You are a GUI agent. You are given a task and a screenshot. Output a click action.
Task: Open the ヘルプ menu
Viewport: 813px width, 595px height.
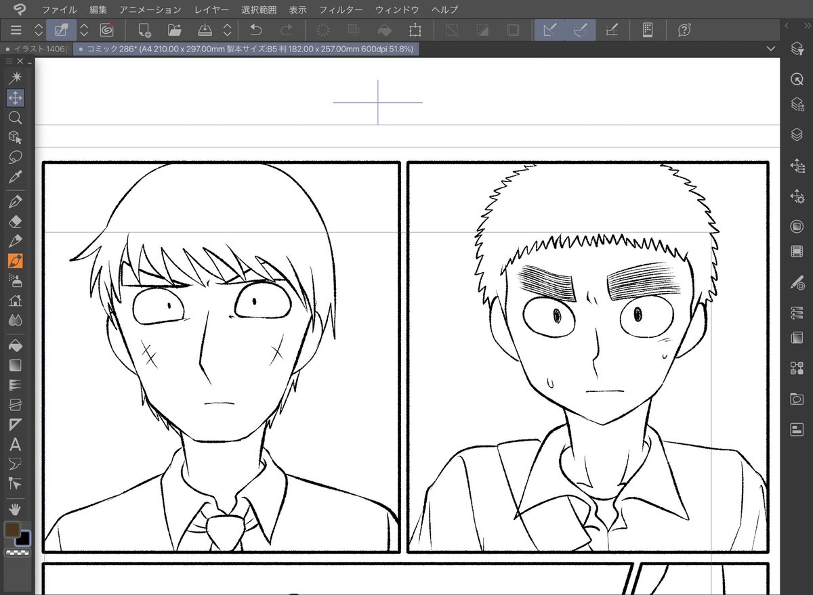444,9
